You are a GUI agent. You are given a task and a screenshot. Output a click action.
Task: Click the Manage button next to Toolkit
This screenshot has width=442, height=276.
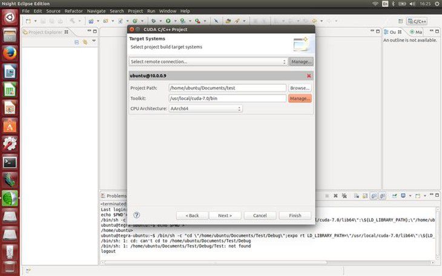[300, 99]
